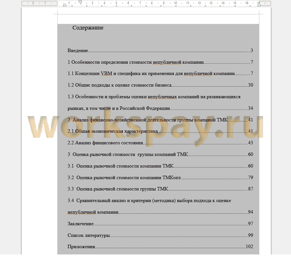Click the left indent marker on the ruler
The height and width of the screenshot is (256, 291).
[x=65, y=5]
